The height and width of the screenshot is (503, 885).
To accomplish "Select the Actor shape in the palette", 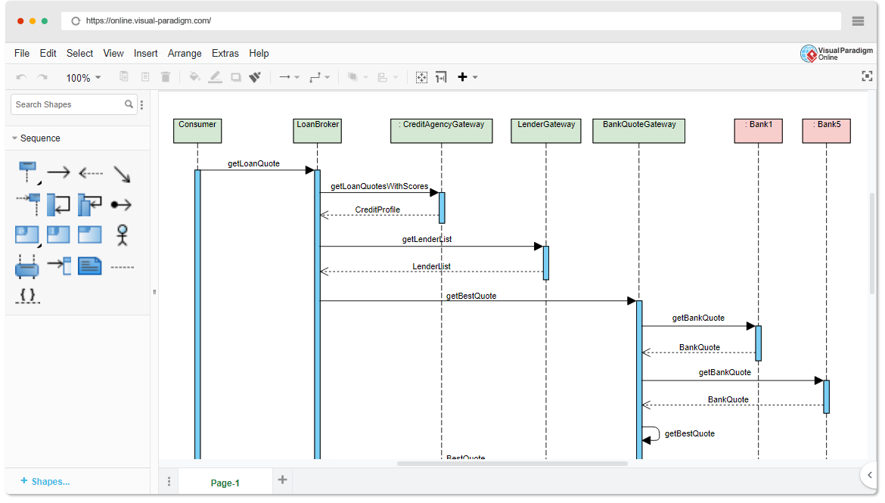I will 121,235.
